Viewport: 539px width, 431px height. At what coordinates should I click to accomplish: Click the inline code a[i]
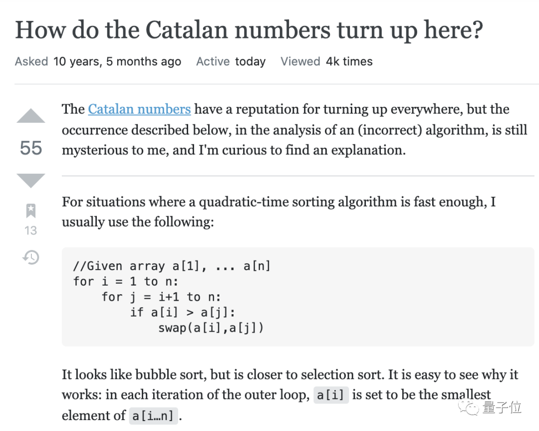point(331,395)
